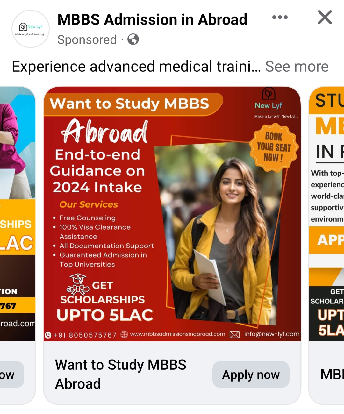Viewport: 344px width, 414px height.
Task: Select the partially visible left carousel card
Action: click(18, 246)
